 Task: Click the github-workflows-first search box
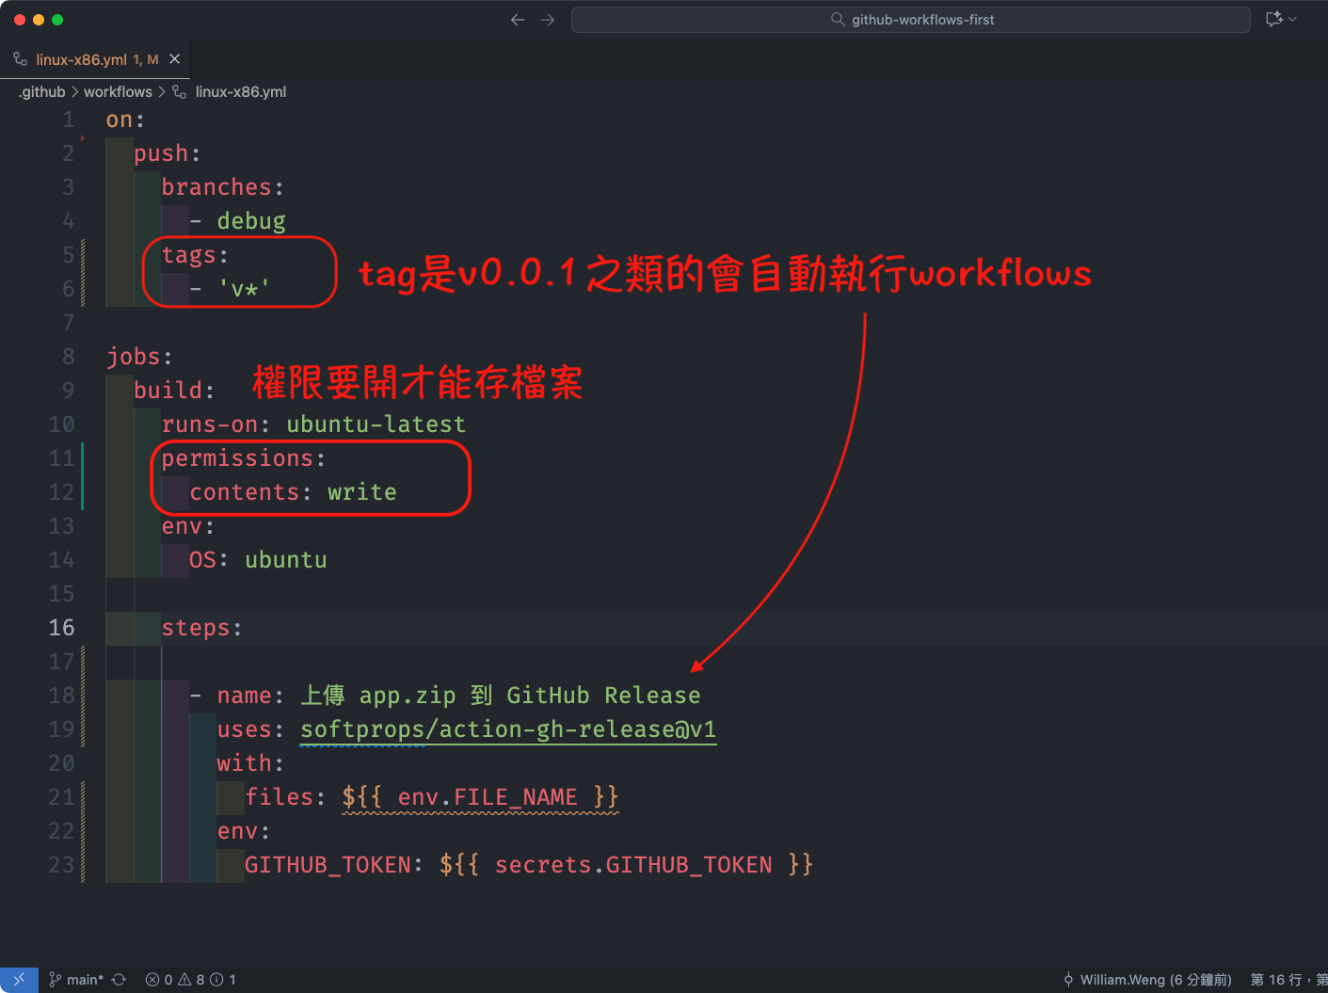pyautogui.click(x=910, y=20)
